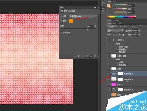
Task: Click the Density (浓度) slider handle
Action: point(87,29)
